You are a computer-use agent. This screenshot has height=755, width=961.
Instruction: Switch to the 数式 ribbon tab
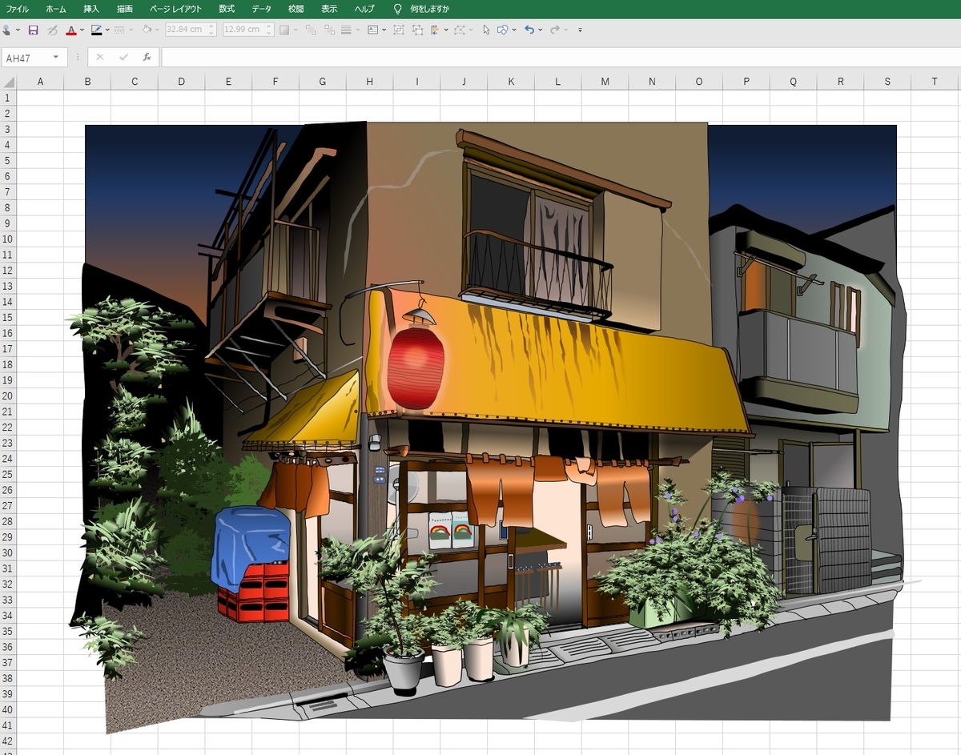click(x=227, y=9)
